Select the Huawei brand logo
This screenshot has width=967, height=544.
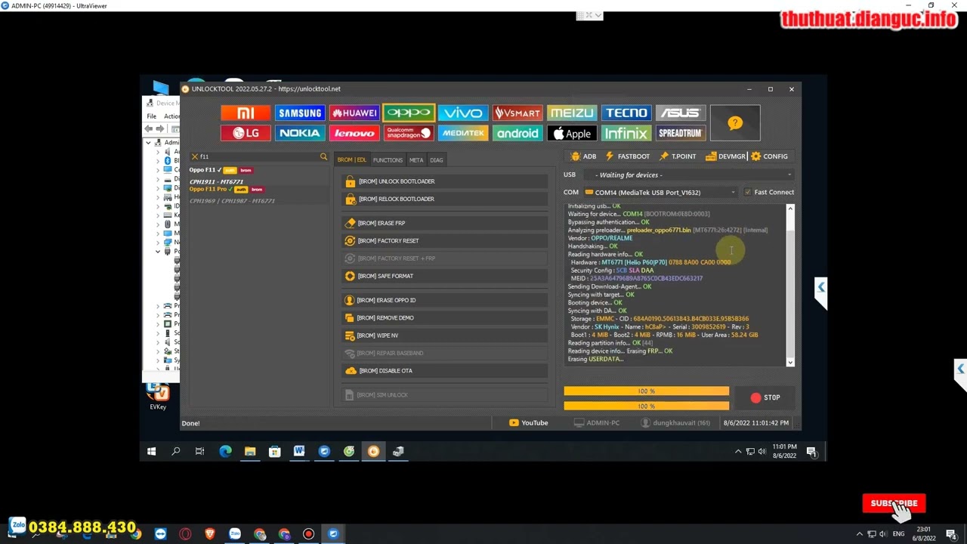coord(354,113)
